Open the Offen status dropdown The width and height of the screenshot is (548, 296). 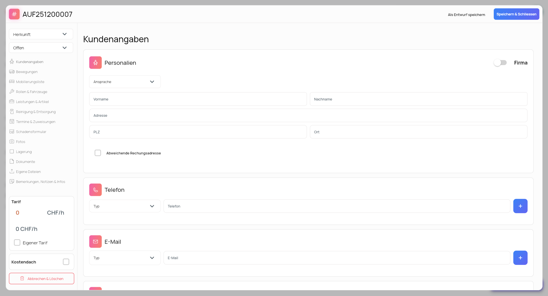(x=41, y=48)
